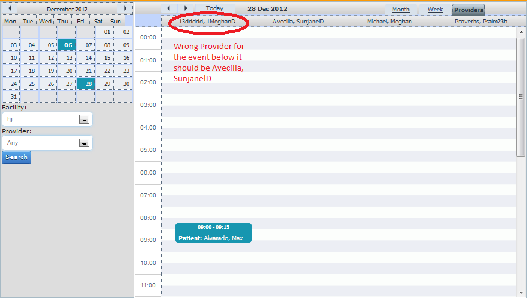Select December 02 in mini calendar

(123, 32)
